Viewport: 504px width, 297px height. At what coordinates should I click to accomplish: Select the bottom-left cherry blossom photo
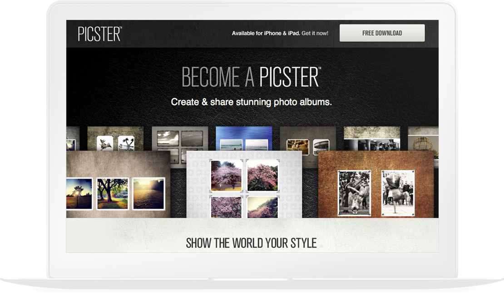coord(226,207)
